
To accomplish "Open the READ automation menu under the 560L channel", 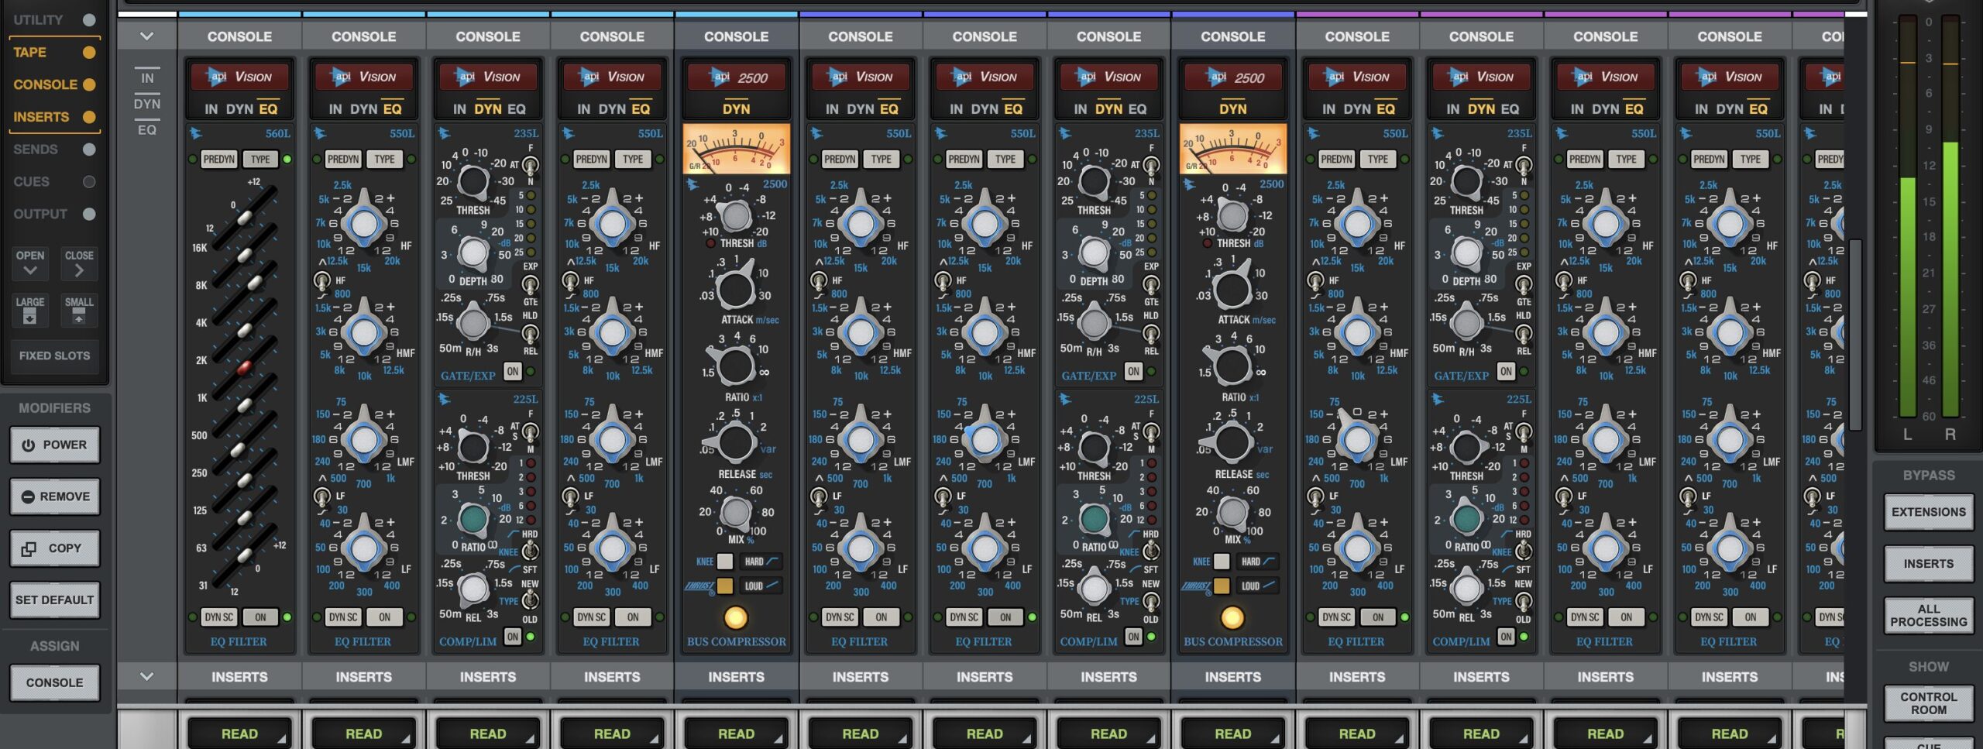I will pos(239,734).
